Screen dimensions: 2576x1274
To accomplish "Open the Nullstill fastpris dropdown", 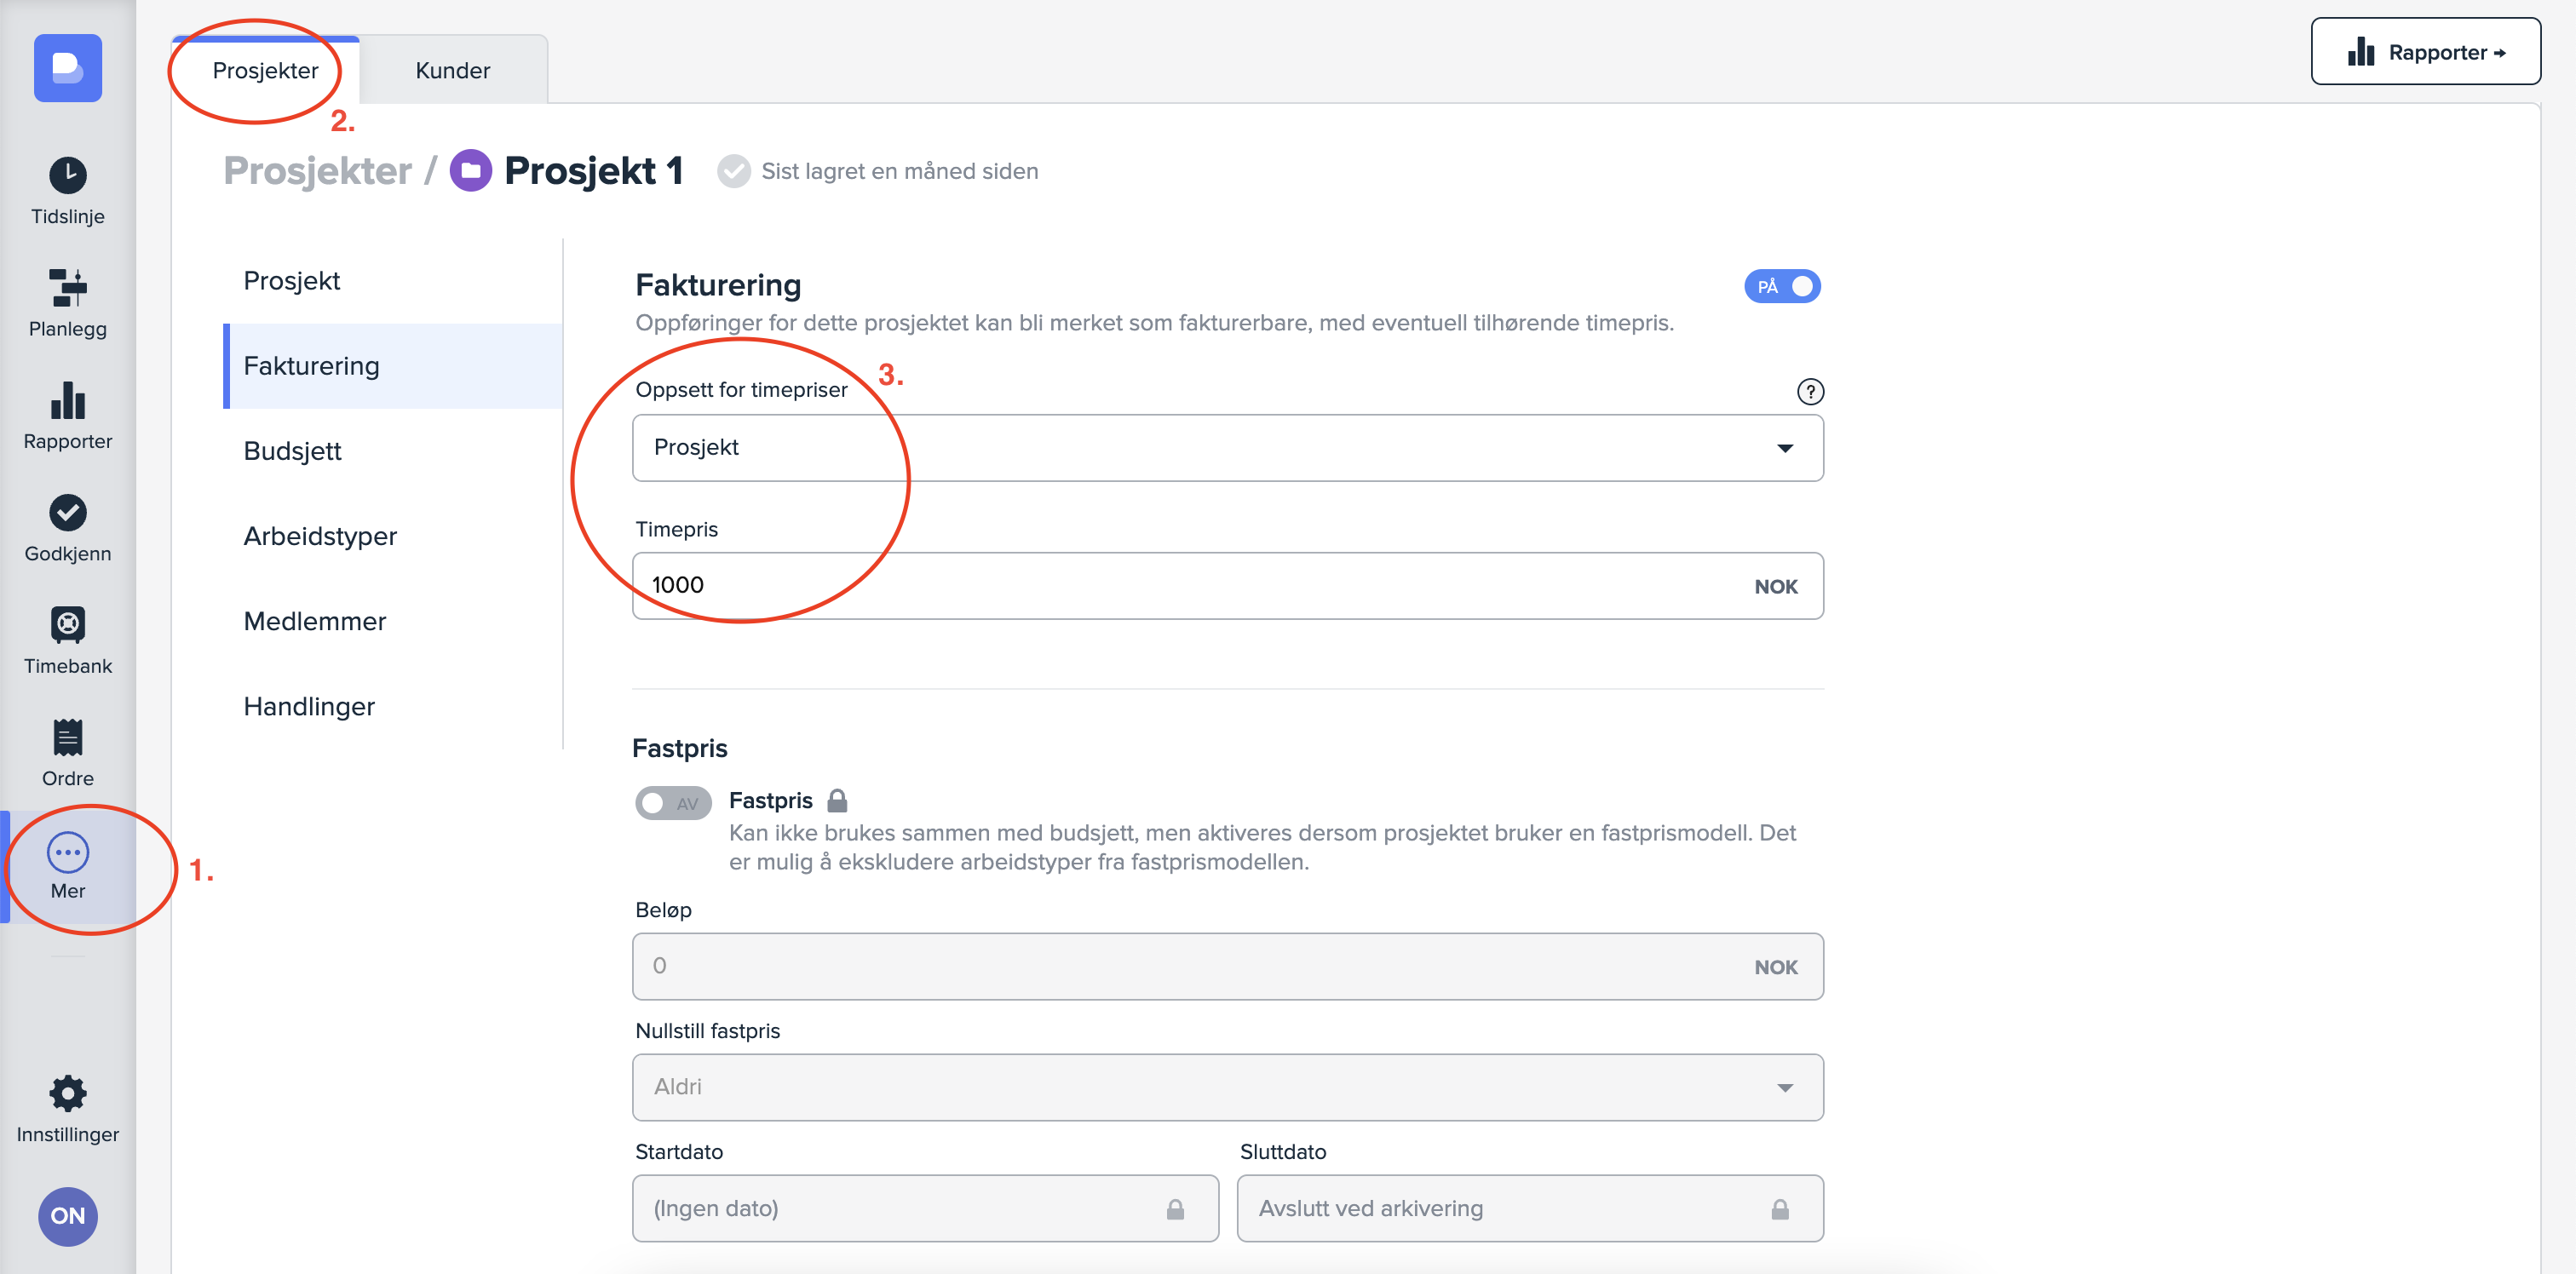I will click(x=1227, y=1087).
